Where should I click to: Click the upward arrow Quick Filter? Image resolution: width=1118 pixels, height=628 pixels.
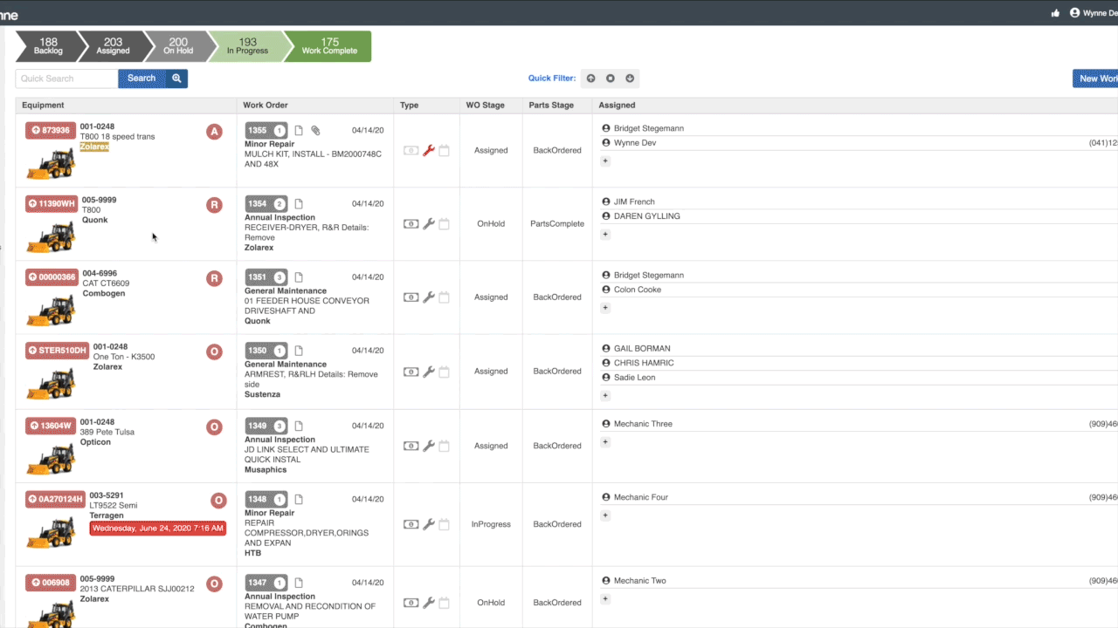(x=590, y=78)
